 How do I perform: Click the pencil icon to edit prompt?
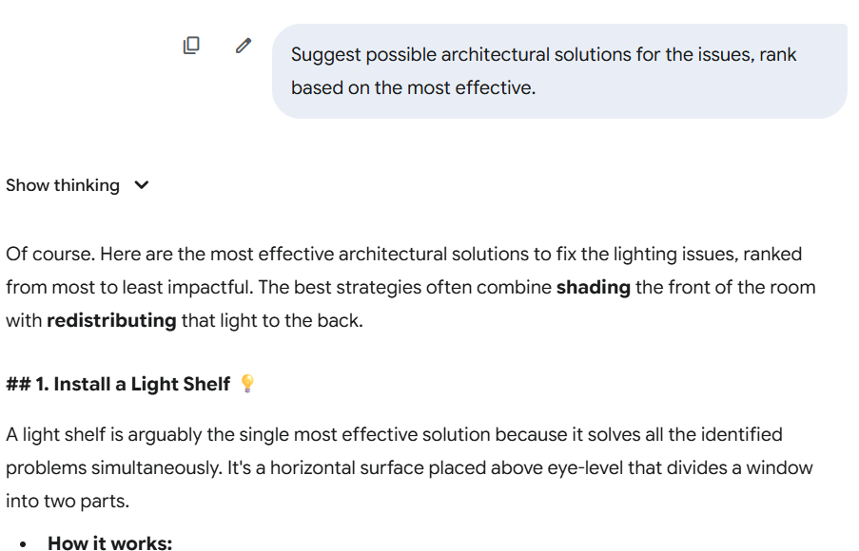[244, 45]
